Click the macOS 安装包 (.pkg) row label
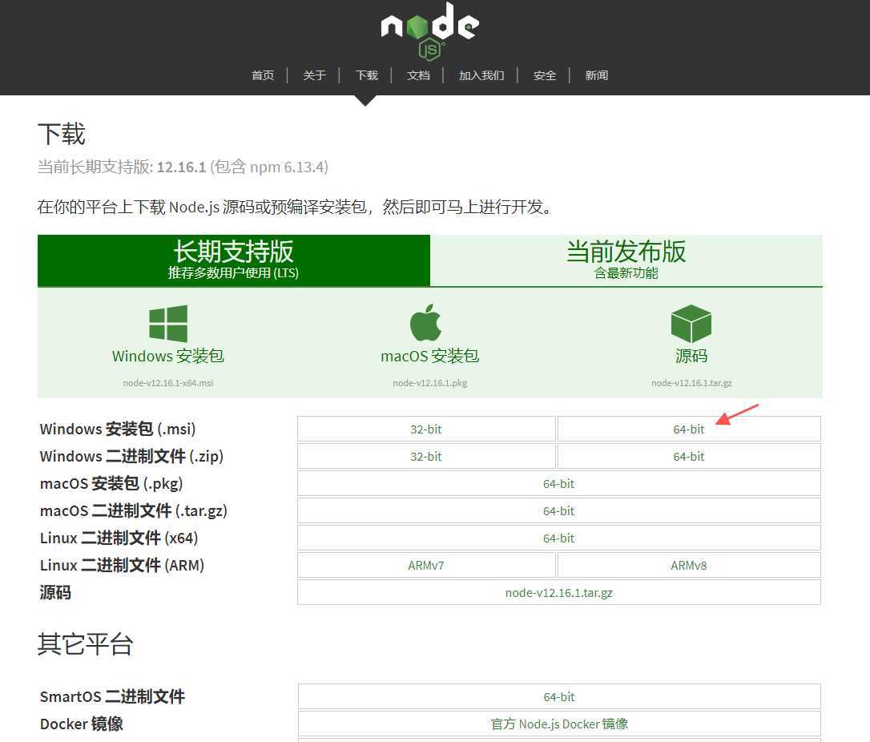The height and width of the screenshot is (742, 870). 111,483
